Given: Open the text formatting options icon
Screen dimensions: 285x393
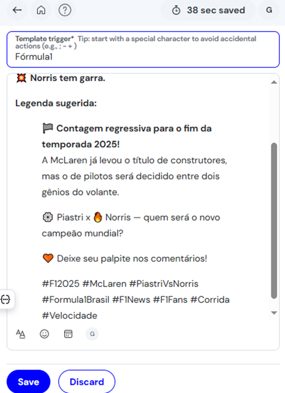Looking at the screenshot, I should click(20, 334).
